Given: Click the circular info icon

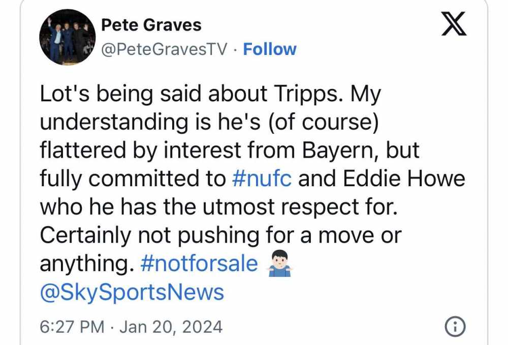Looking at the screenshot, I should (455, 326).
